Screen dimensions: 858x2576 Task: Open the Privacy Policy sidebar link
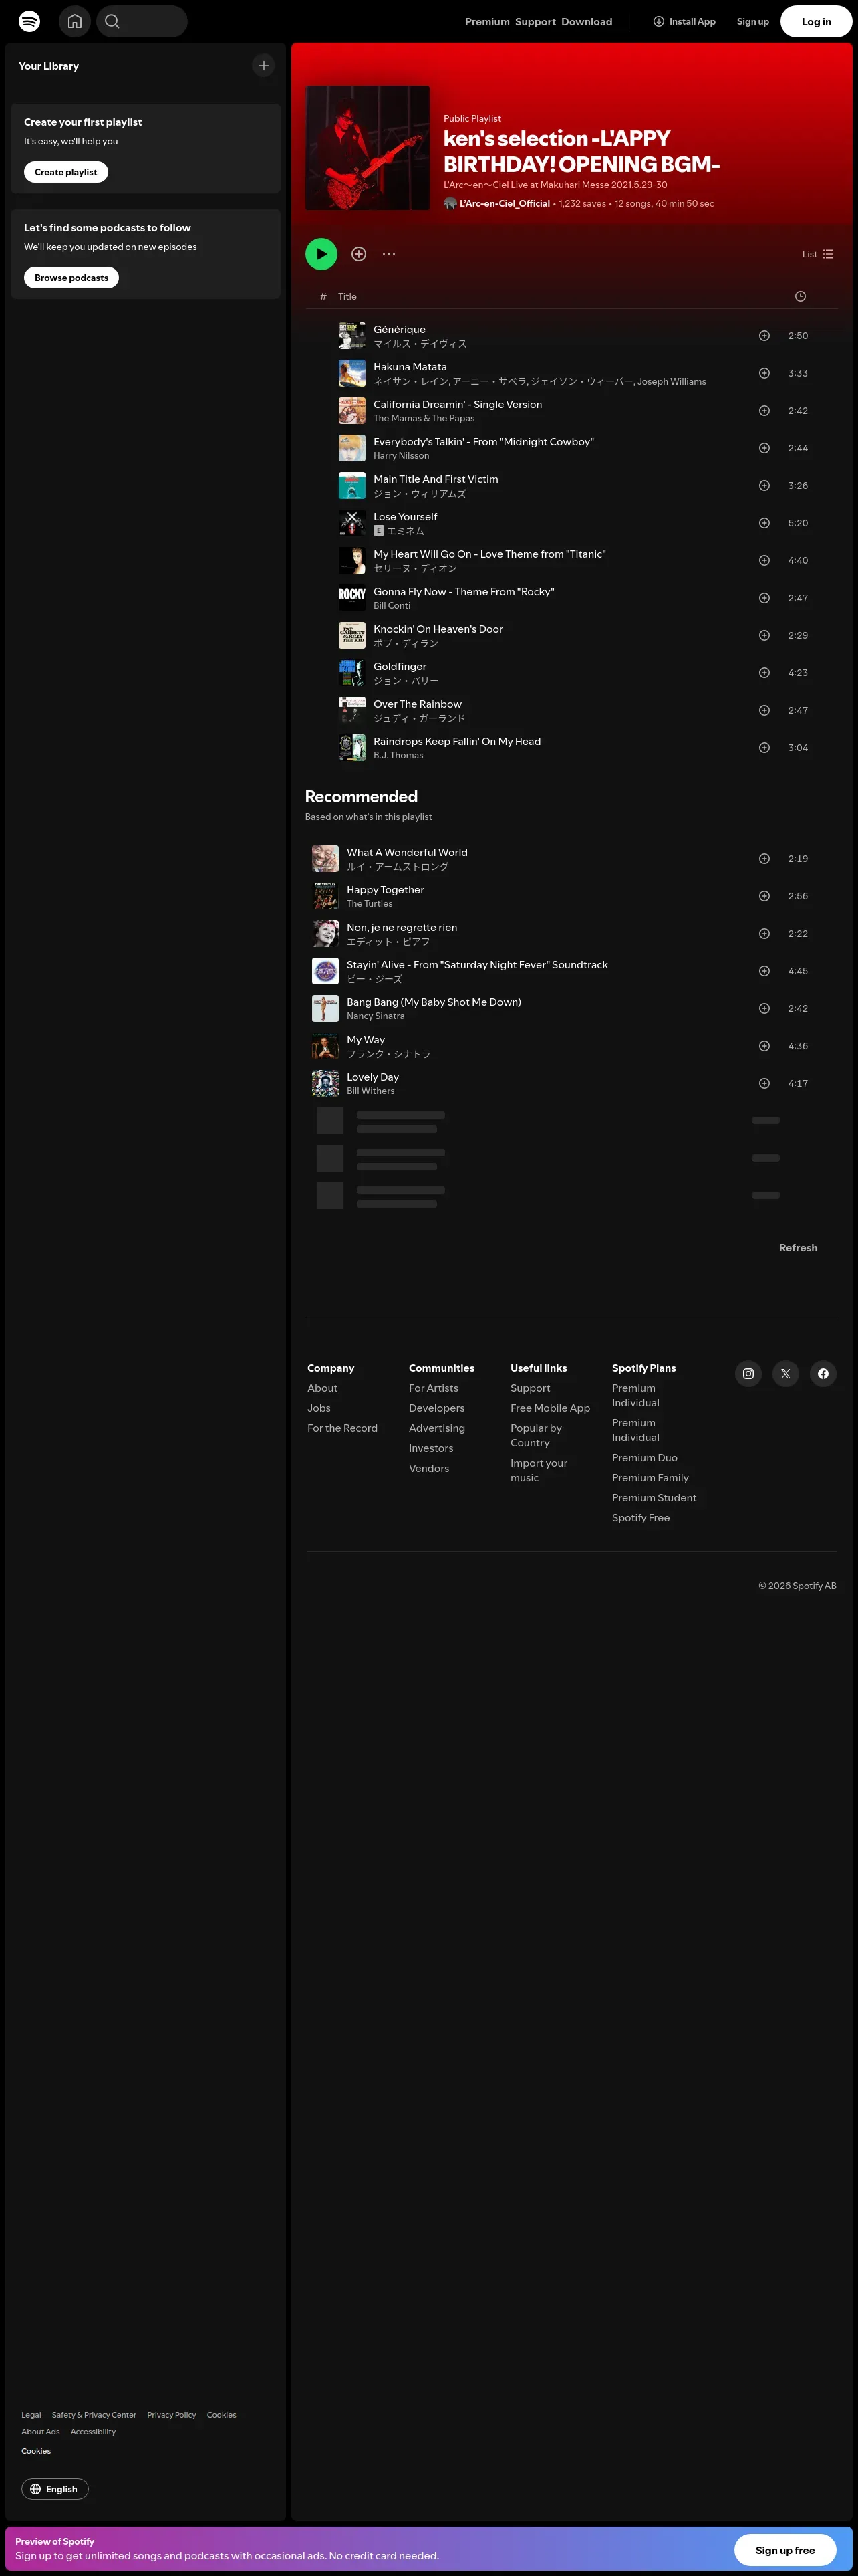(172, 2415)
